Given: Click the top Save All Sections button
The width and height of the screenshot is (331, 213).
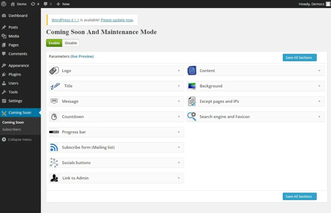Looking at the screenshot, I should 299,57.
